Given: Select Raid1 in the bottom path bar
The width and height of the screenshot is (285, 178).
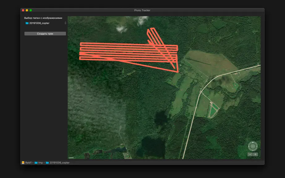Looking at the screenshot, I should (28, 163).
